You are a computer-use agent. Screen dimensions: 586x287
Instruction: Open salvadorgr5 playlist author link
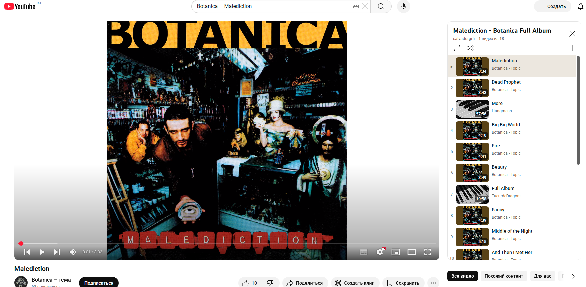coord(464,39)
